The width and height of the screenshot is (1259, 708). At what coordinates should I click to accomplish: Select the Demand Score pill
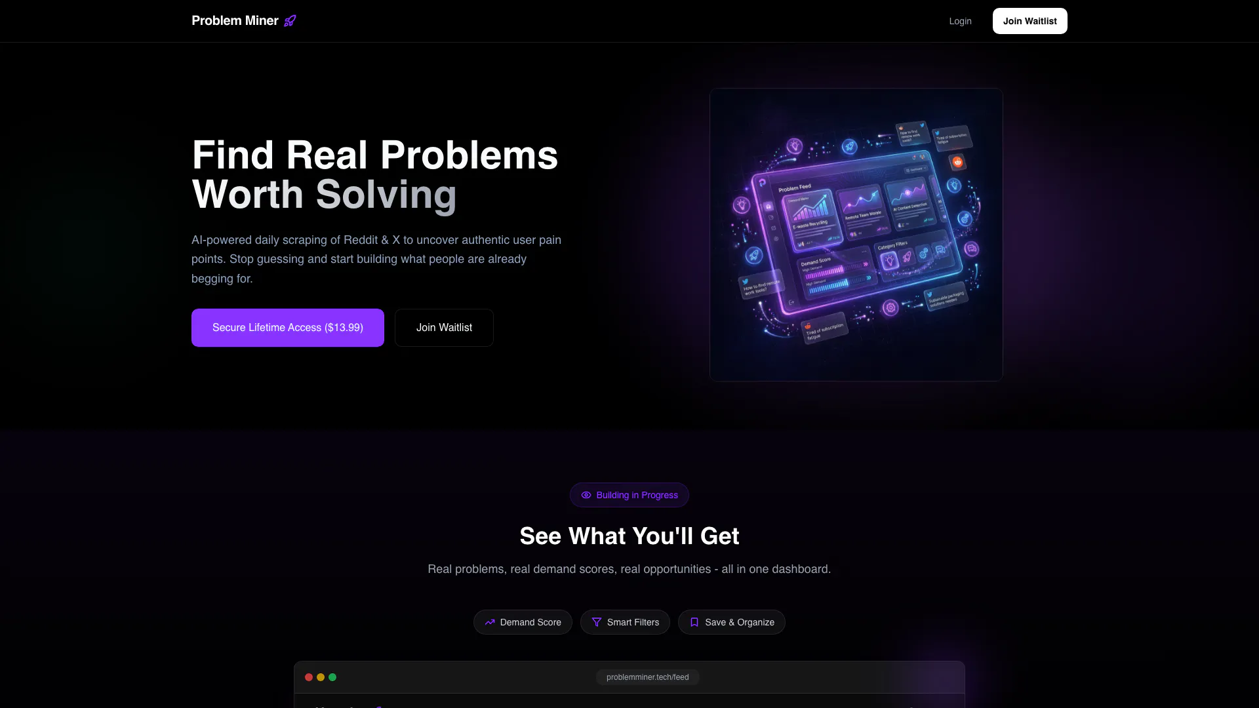[x=523, y=622]
